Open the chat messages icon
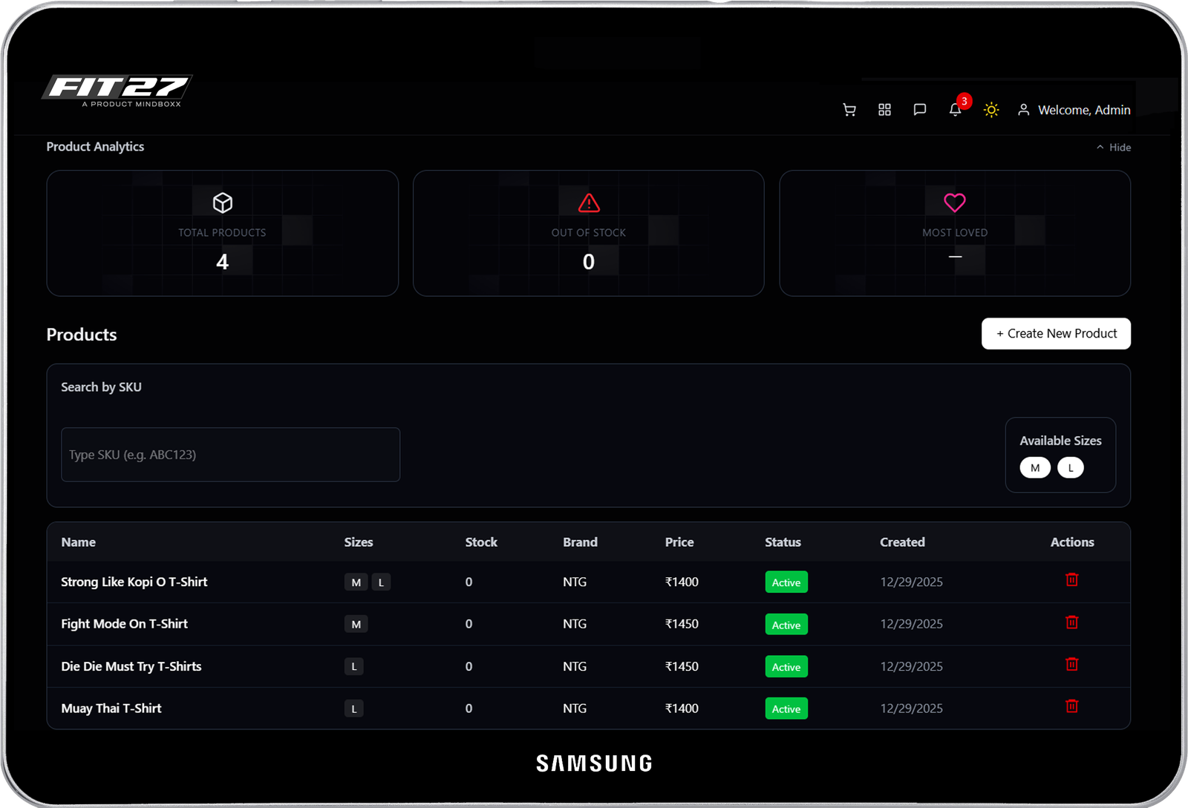The height and width of the screenshot is (808, 1188). [x=919, y=110]
